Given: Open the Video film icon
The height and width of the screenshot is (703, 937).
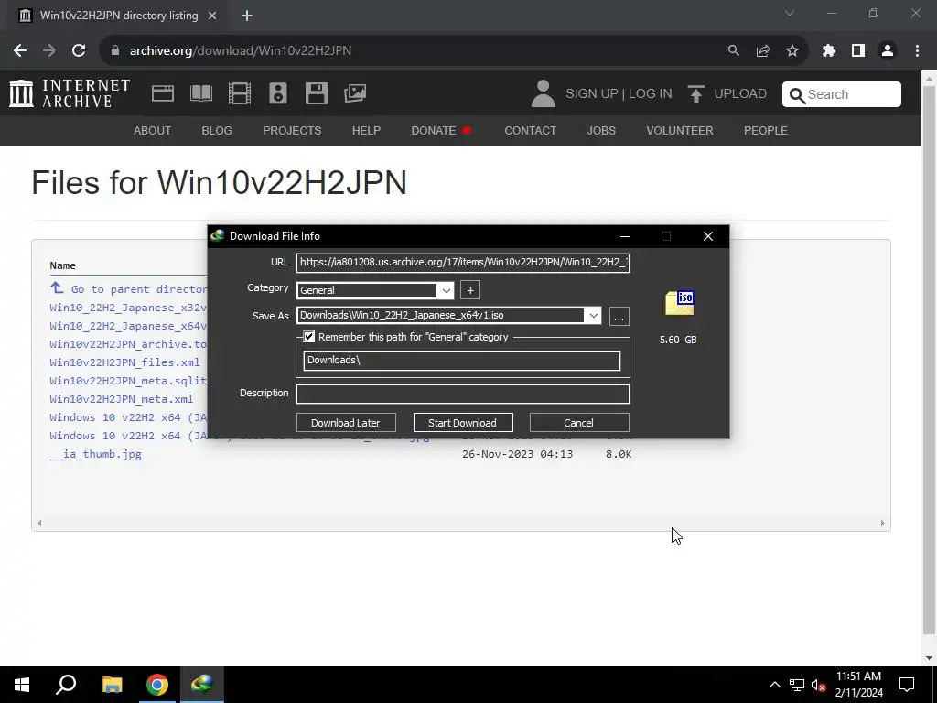Looking at the screenshot, I should (240, 93).
